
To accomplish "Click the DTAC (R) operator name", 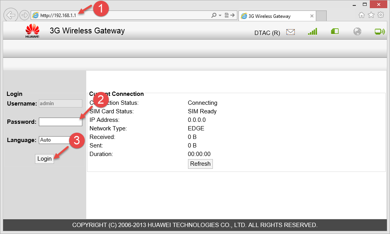I will (267, 33).
